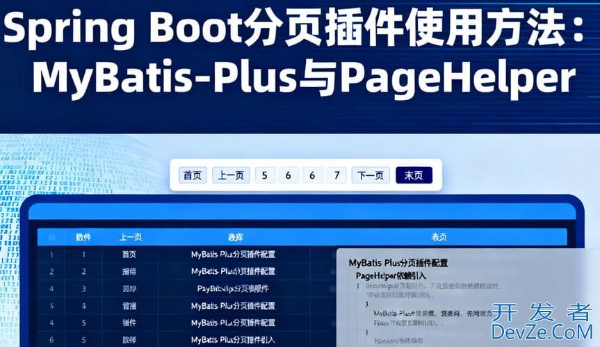Select page 5 in the pagination bar
The image size is (600, 347).
[265, 175]
